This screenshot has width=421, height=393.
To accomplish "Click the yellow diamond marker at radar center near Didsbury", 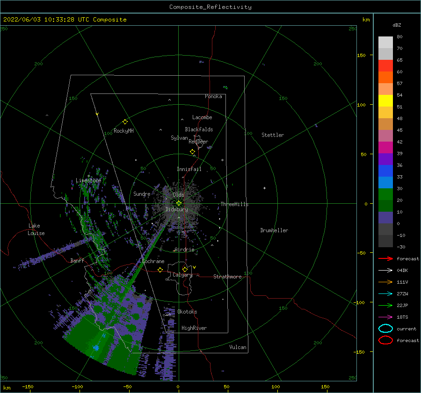I will click(179, 203).
